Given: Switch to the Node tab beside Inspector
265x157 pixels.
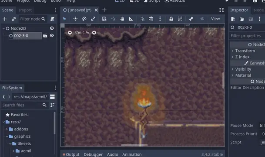Looking at the screenshot, I should (x=258, y=10).
